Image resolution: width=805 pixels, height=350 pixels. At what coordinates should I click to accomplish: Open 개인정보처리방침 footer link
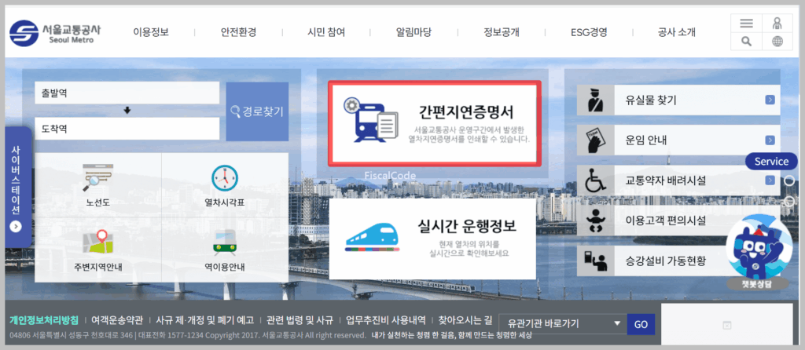[44, 320]
